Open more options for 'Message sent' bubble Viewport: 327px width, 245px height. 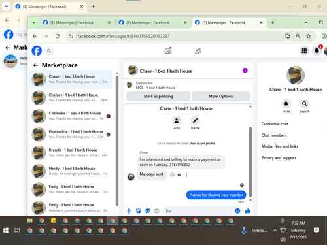coord(186,175)
